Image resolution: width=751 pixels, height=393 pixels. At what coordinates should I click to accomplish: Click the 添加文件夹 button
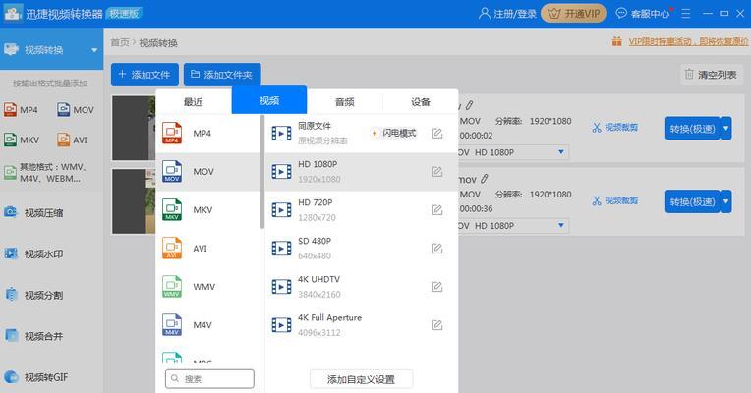(222, 75)
